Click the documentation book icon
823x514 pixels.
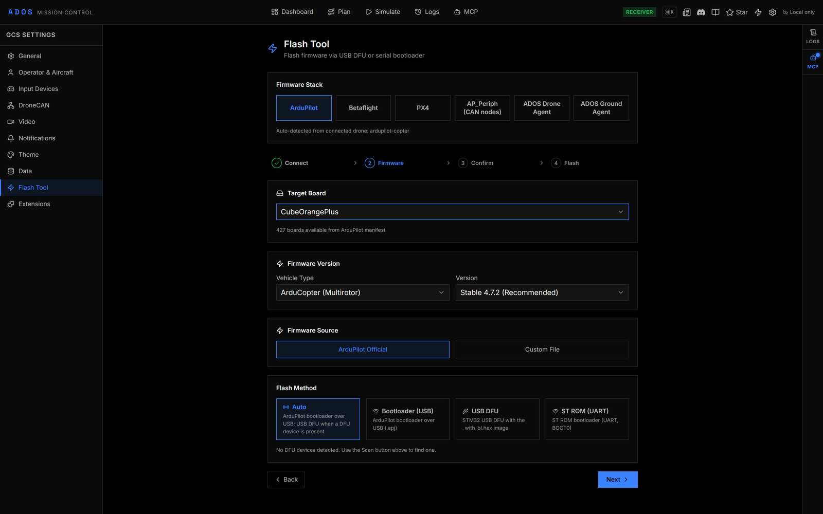pyautogui.click(x=715, y=12)
